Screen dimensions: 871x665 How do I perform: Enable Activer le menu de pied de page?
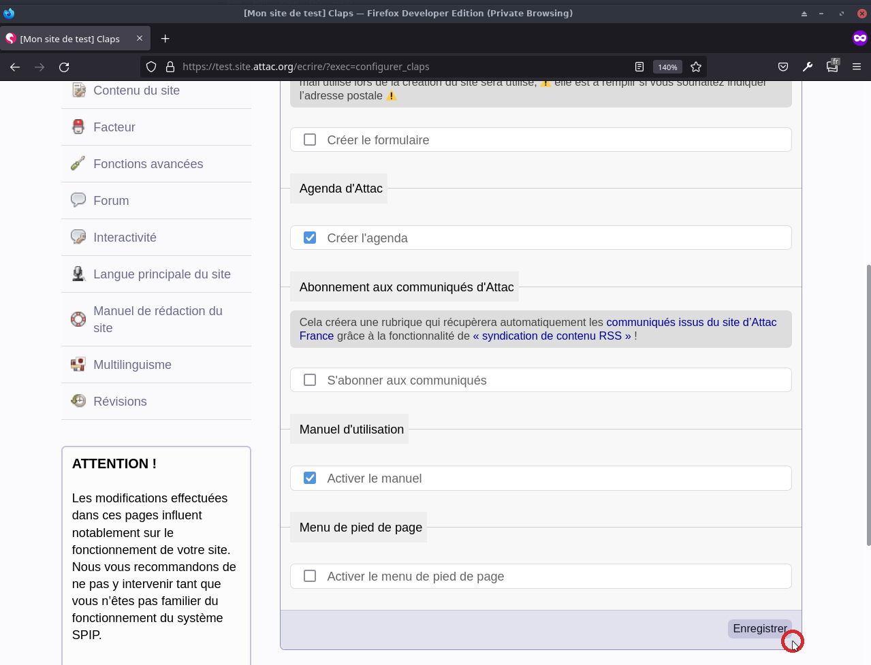(x=310, y=576)
